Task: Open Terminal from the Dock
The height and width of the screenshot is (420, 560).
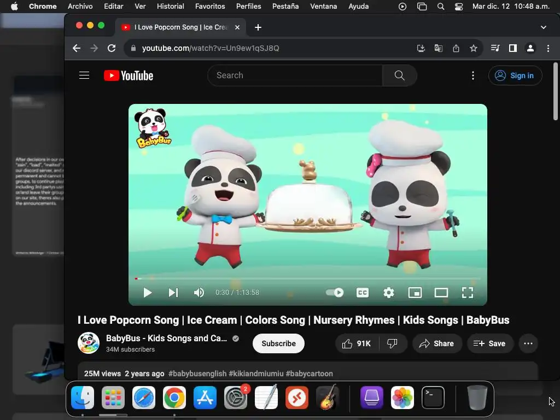Action: coord(433,398)
